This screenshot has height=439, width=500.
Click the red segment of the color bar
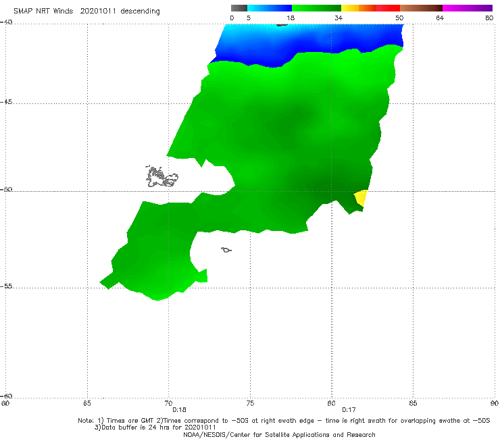(x=388, y=8)
